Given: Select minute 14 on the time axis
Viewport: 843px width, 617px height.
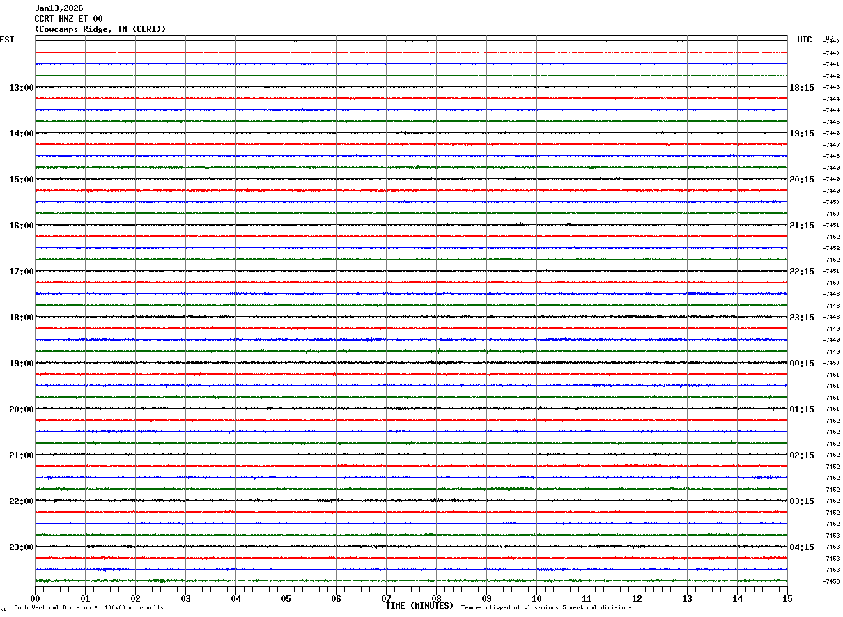Looking at the screenshot, I should [737, 598].
